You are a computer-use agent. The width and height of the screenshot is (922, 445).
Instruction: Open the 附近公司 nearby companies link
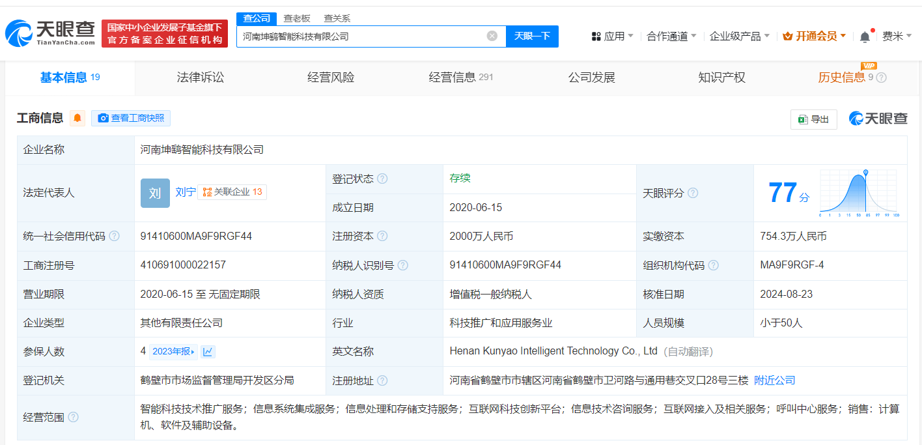775,380
